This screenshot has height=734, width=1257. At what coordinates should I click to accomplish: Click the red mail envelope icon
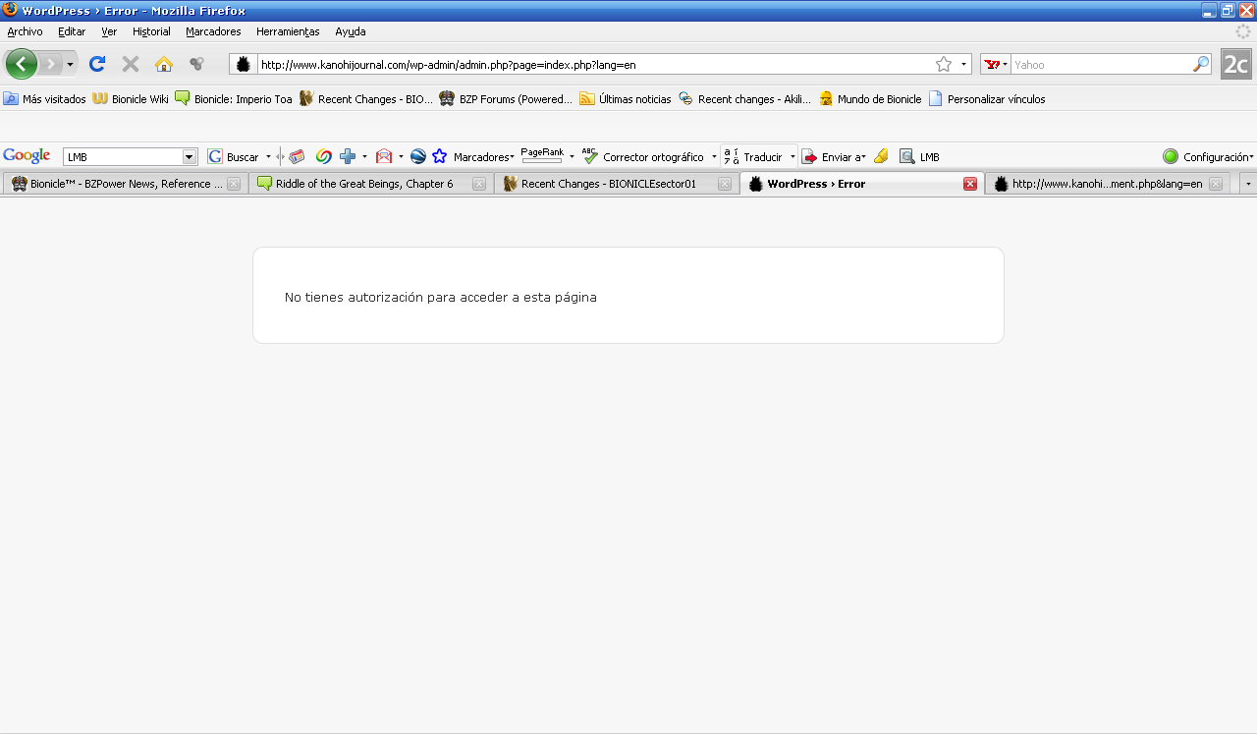tap(384, 156)
